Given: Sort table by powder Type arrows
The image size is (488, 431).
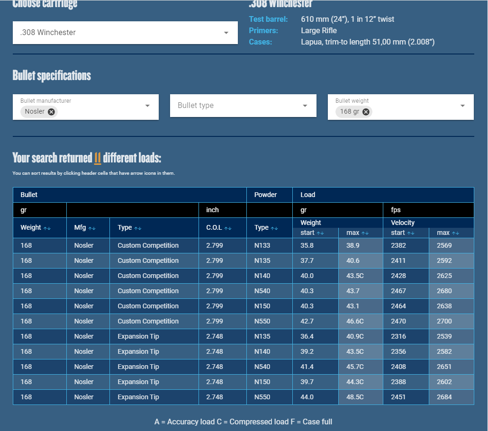Looking at the screenshot, I should (274, 228).
